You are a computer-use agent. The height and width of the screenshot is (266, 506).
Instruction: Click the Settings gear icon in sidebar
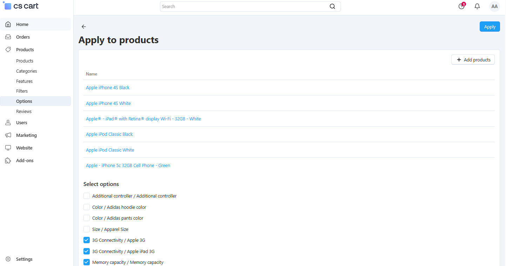pyautogui.click(x=8, y=259)
